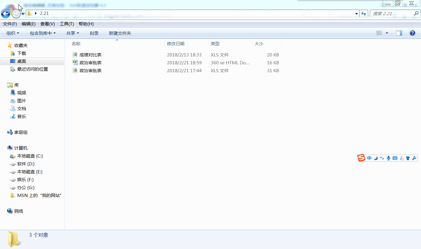The width and height of the screenshot is (421, 249).
Task: Click the search 2.21 input field
Action: (391, 13)
